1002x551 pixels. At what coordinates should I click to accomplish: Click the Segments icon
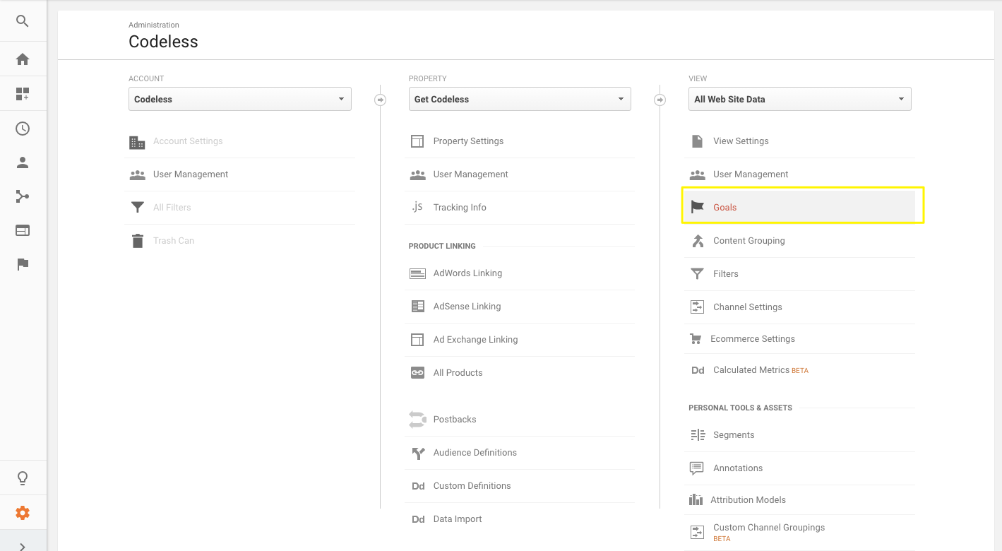click(x=698, y=435)
